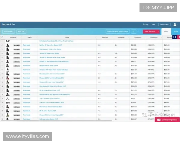Select the $399.00 promotion price cell
Viewport: 180px width, 144px height.
coord(134,86)
